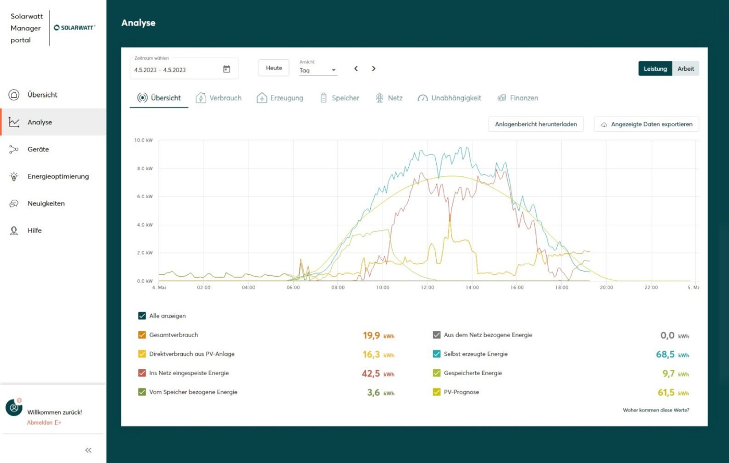Uncheck the Alle anzeigen checkbox
Screen dimensions: 729x463
point(142,316)
